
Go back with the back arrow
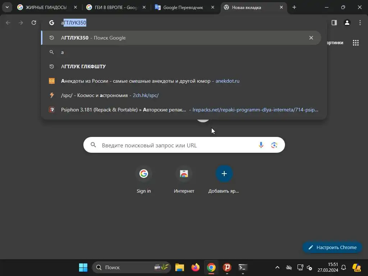pos(8,23)
